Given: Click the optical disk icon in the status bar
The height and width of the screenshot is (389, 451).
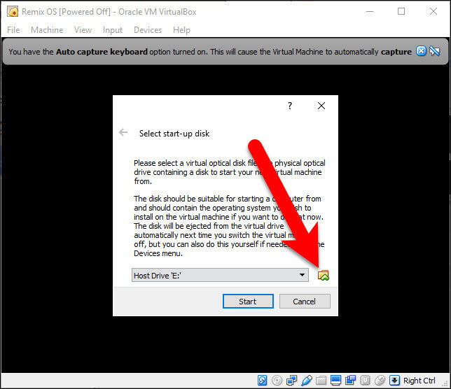Looking at the screenshot, I should [277, 381].
